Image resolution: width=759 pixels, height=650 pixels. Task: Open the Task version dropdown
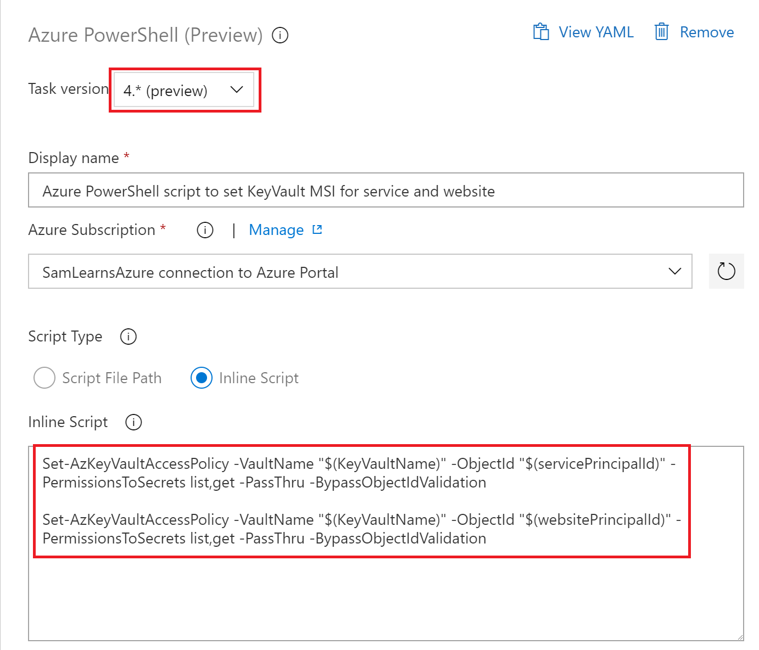pyautogui.click(x=184, y=90)
